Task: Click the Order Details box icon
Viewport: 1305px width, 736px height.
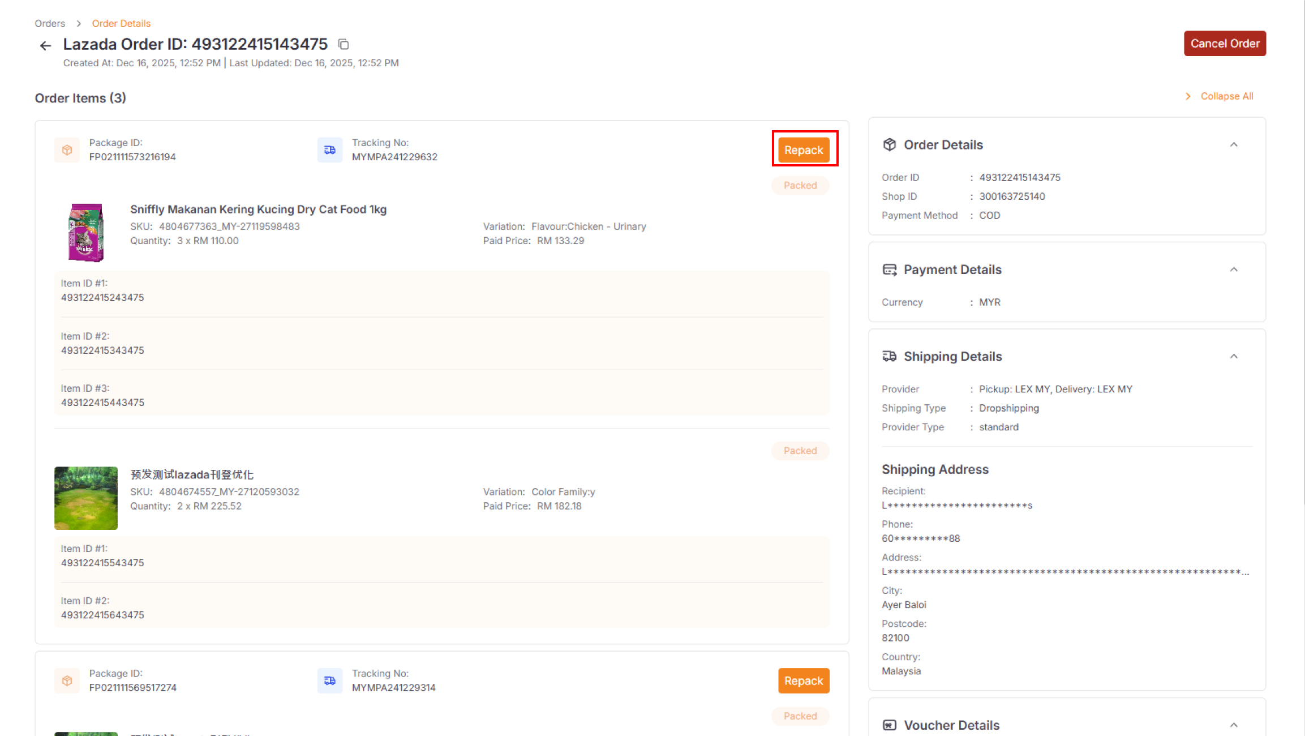Action: tap(889, 144)
